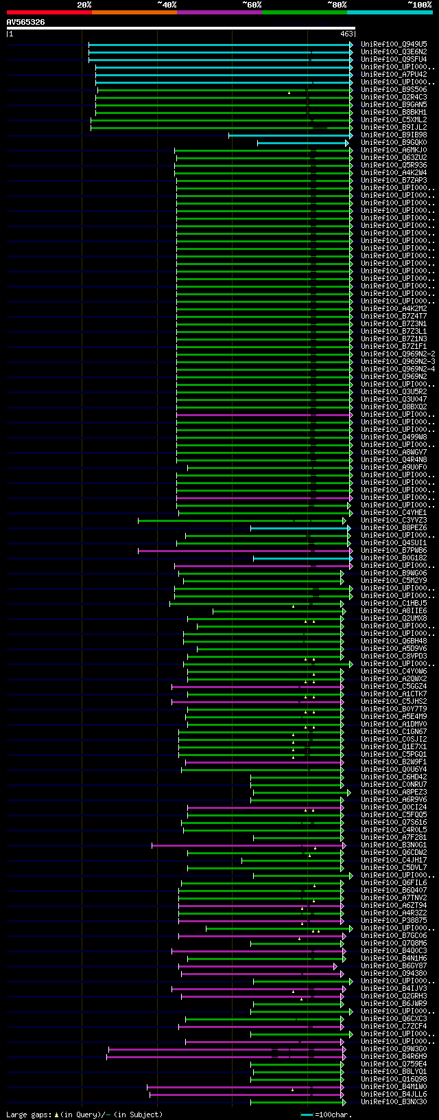Viewport: 439px width, 1120px height.
Task: Select the UniRef100_B3N0G1 label
Action: tap(394, 845)
